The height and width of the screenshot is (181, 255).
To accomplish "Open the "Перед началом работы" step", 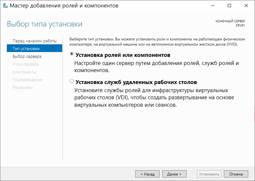I will (x=35, y=41).
